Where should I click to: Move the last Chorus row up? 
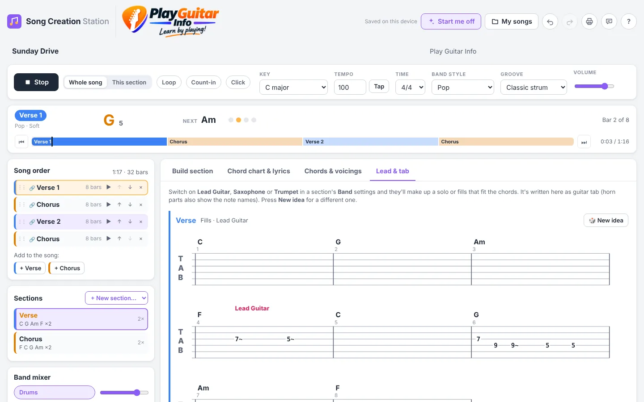pos(119,239)
